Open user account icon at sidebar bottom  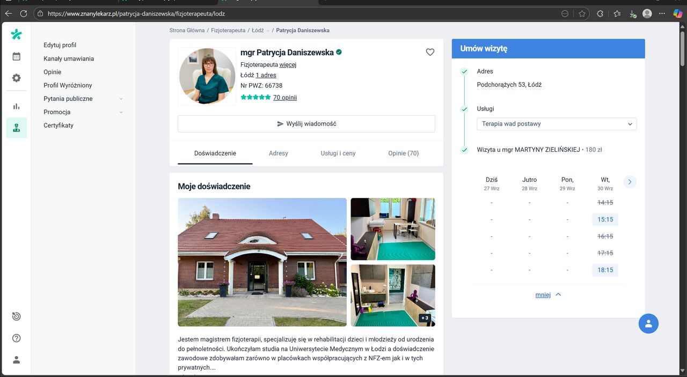pos(16,360)
